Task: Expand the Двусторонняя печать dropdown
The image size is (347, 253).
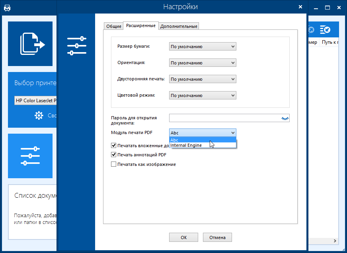Action: click(203, 79)
